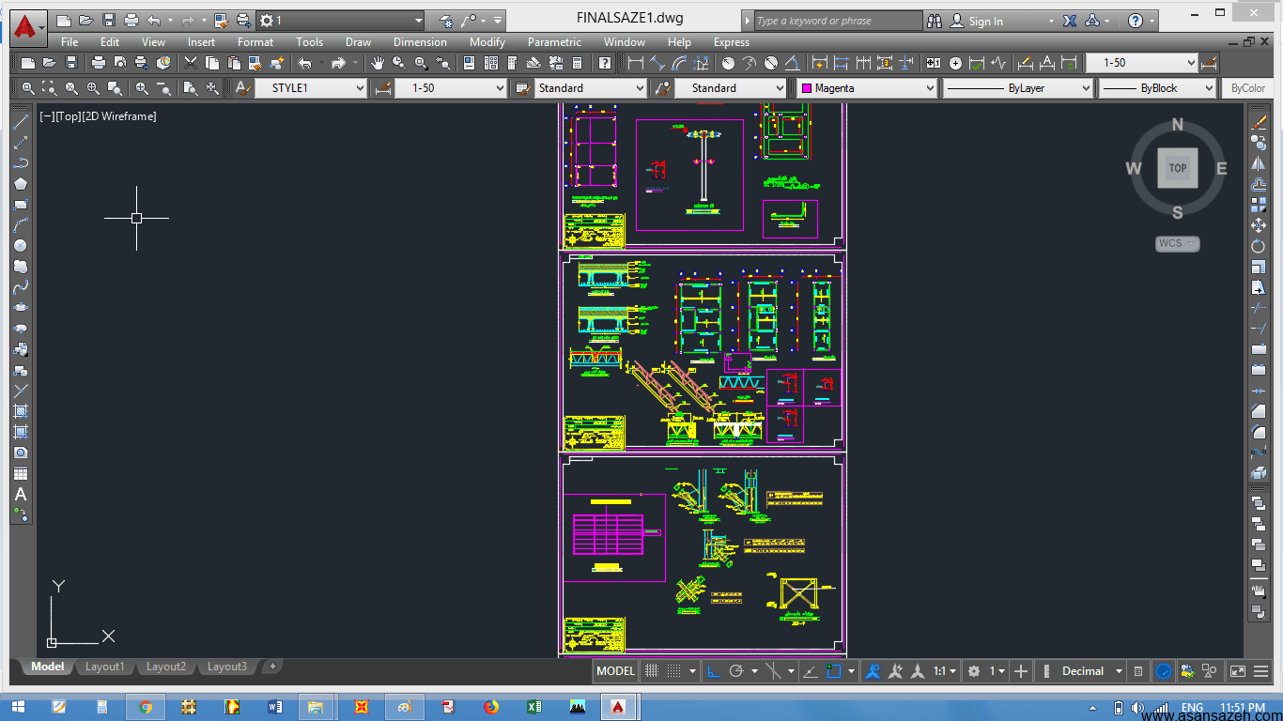1283x721 pixels.
Task: Open the QuickCalc calculator icon
Action: click(x=577, y=63)
